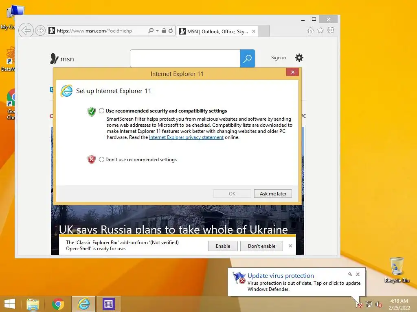Open the Windows Start button

point(10,304)
